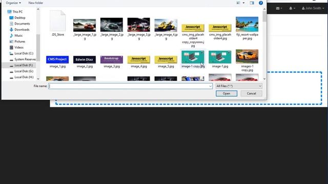Open John Smith user menu
Screen dimensions: 328x184
[x=313, y=8]
